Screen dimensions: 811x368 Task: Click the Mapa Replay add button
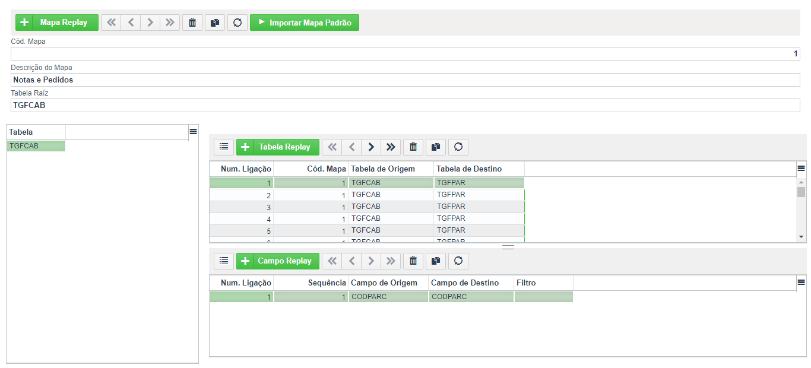57,23
